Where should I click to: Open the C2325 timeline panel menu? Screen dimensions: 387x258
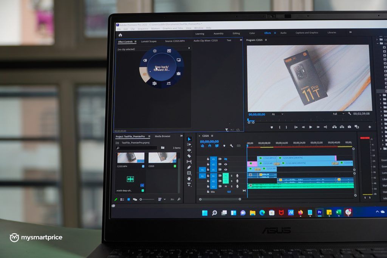[x=212, y=136]
